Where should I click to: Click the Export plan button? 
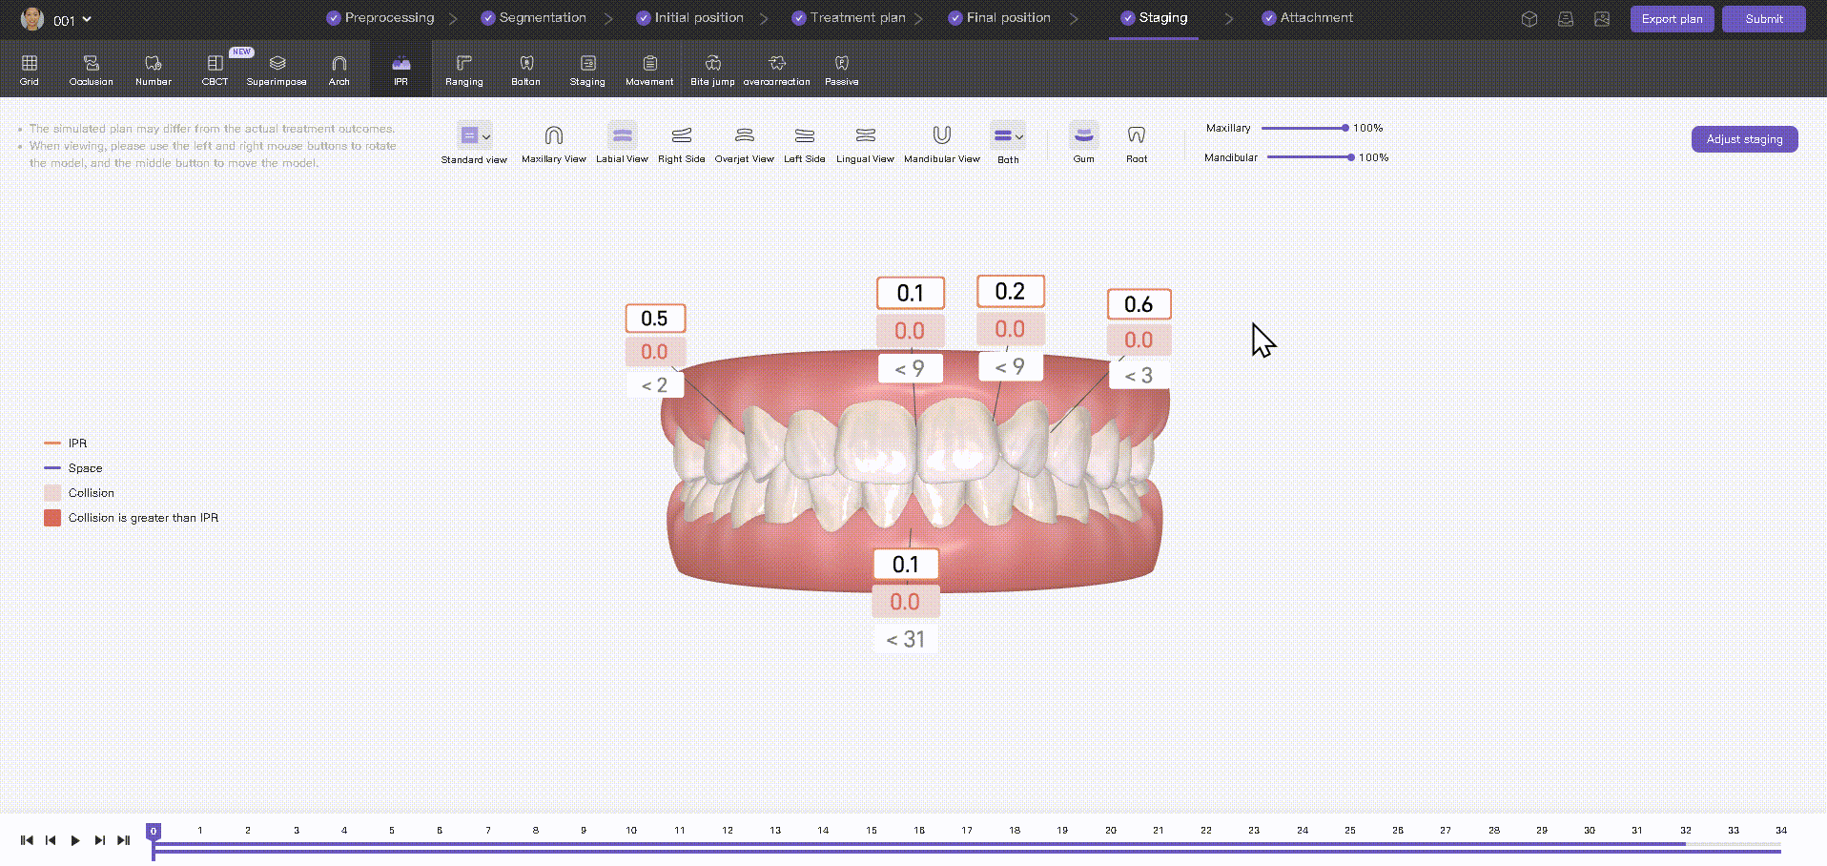point(1672,19)
